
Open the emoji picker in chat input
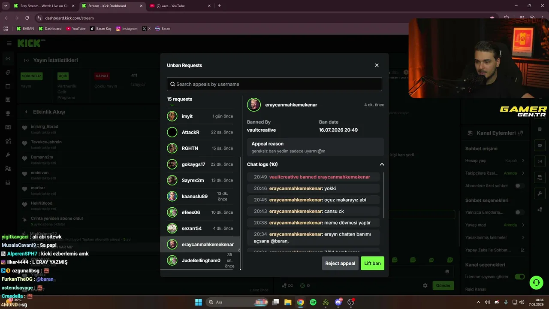pyautogui.click(x=447, y=271)
